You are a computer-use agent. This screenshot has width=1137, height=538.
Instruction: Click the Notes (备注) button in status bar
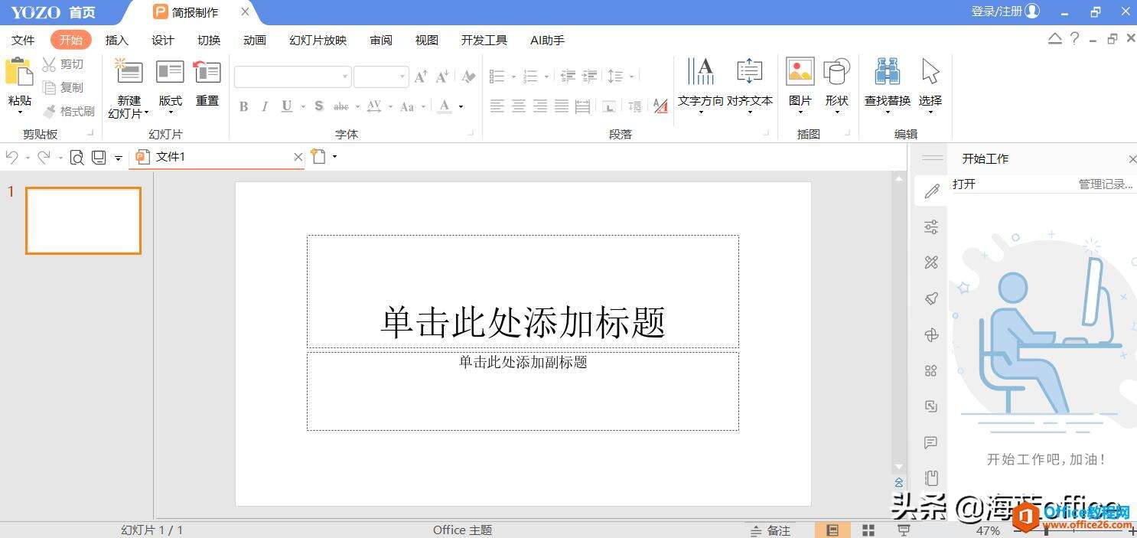click(x=770, y=530)
